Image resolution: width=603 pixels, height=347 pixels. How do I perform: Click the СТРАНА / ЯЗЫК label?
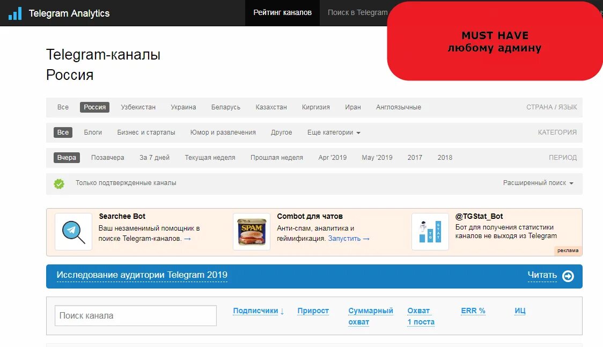(x=551, y=107)
